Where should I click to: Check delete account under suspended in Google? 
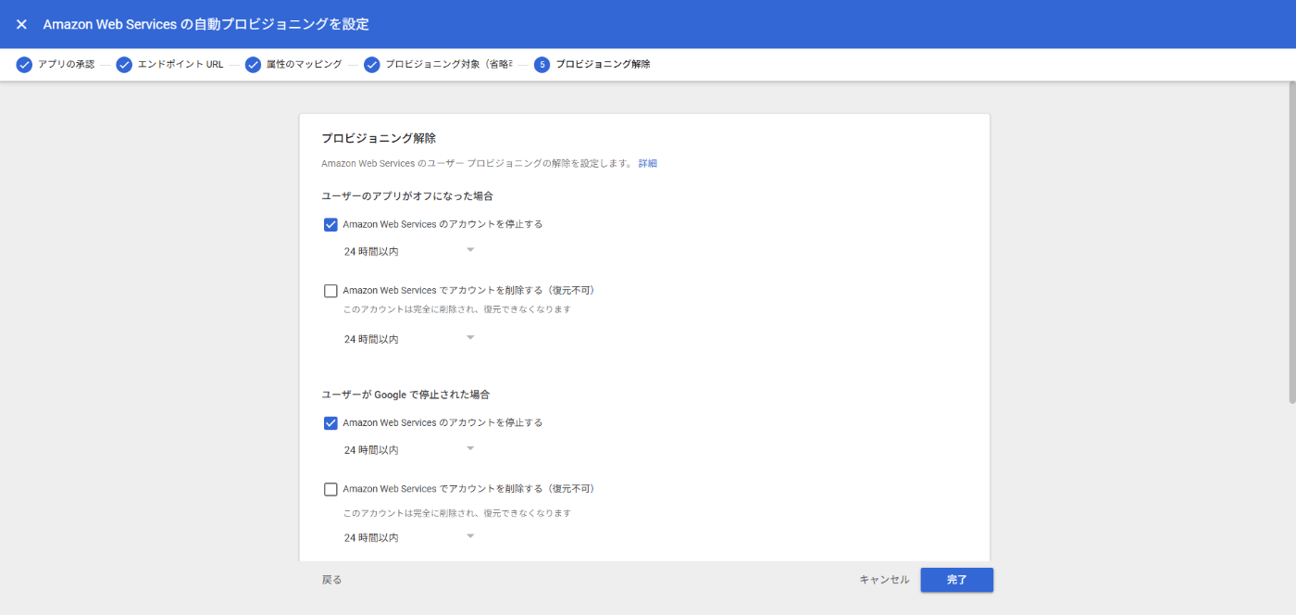[330, 489]
